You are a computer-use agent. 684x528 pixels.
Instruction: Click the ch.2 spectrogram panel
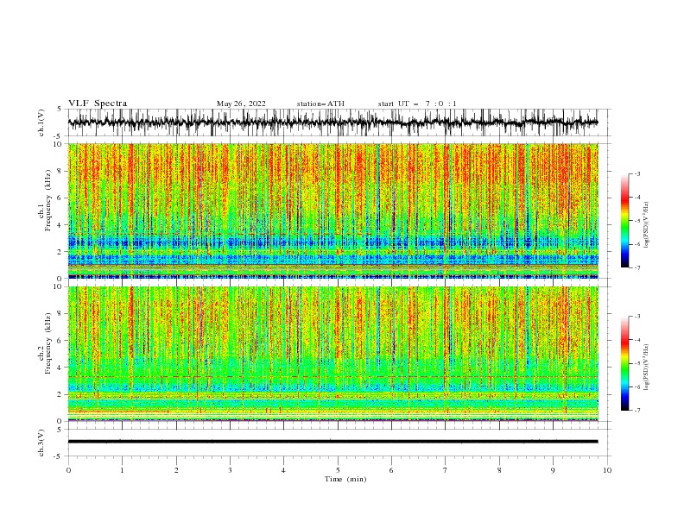pos(332,354)
